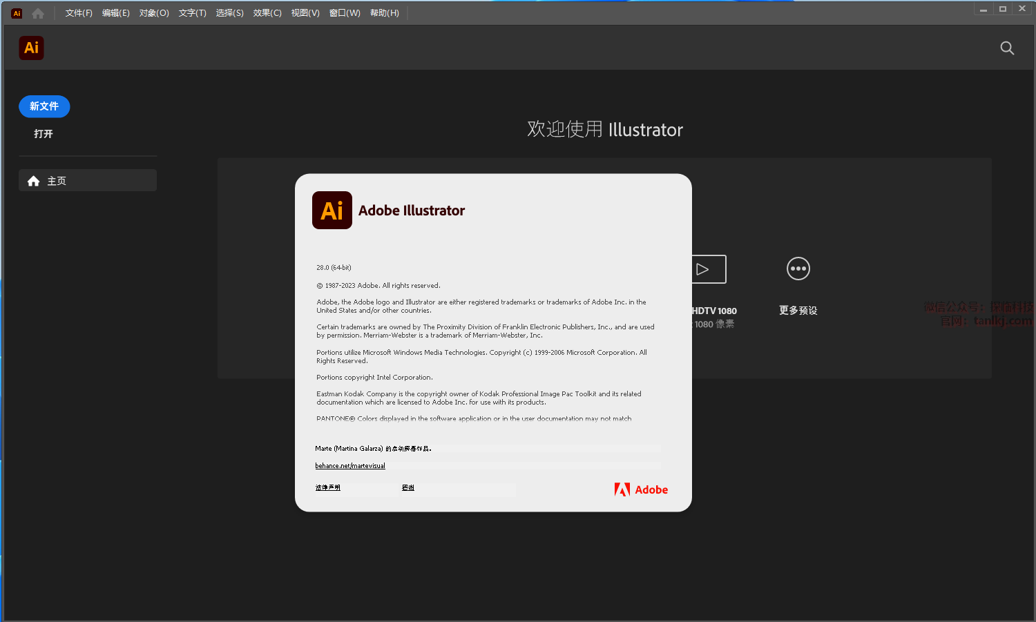This screenshot has width=1036, height=622.
Task: Expand the 窗口(W) menu
Action: click(345, 13)
